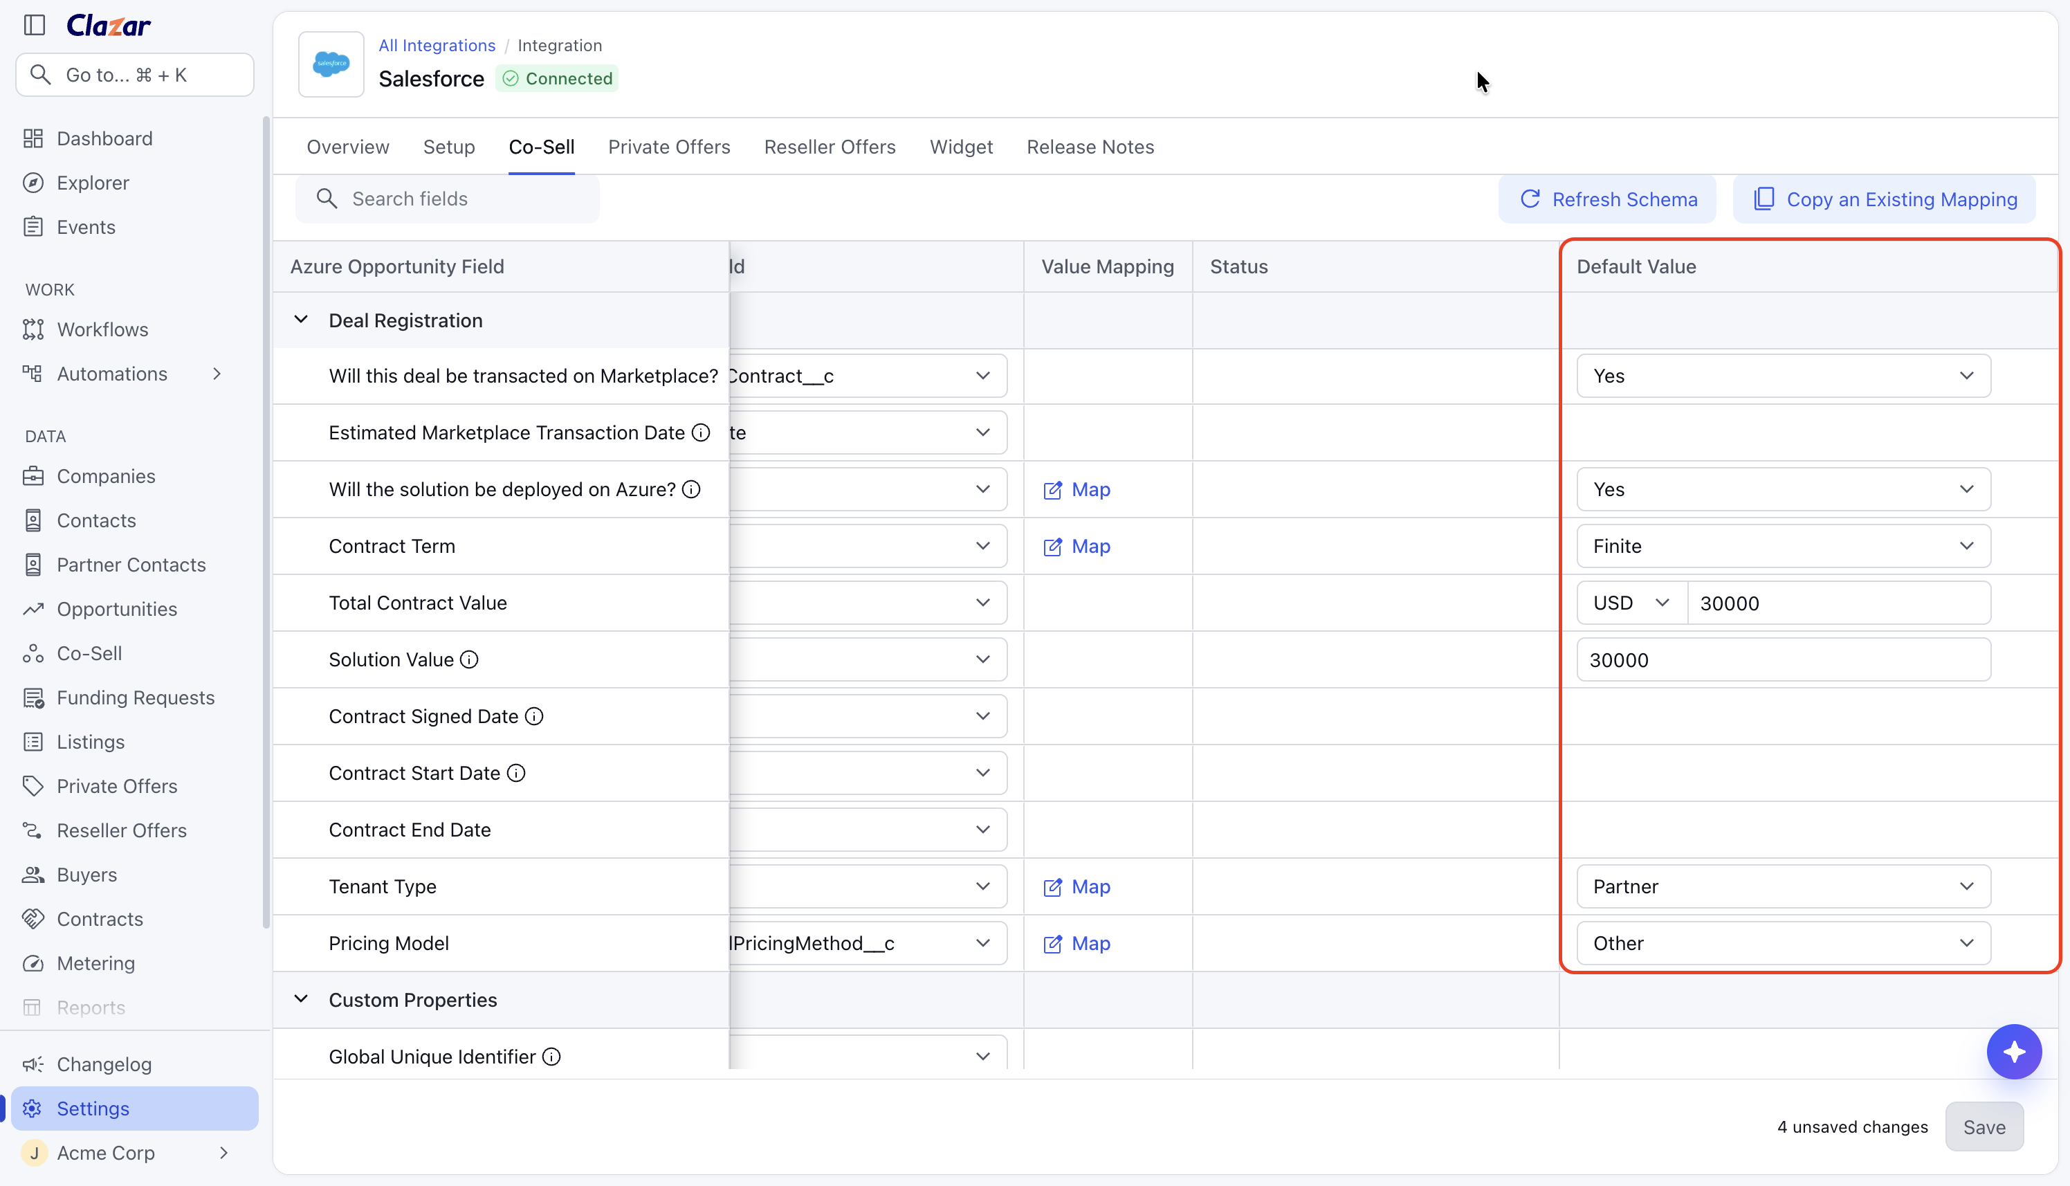Open Changelog from the sidebar
The image size is (2070, 1186).
coord(103,1065)
